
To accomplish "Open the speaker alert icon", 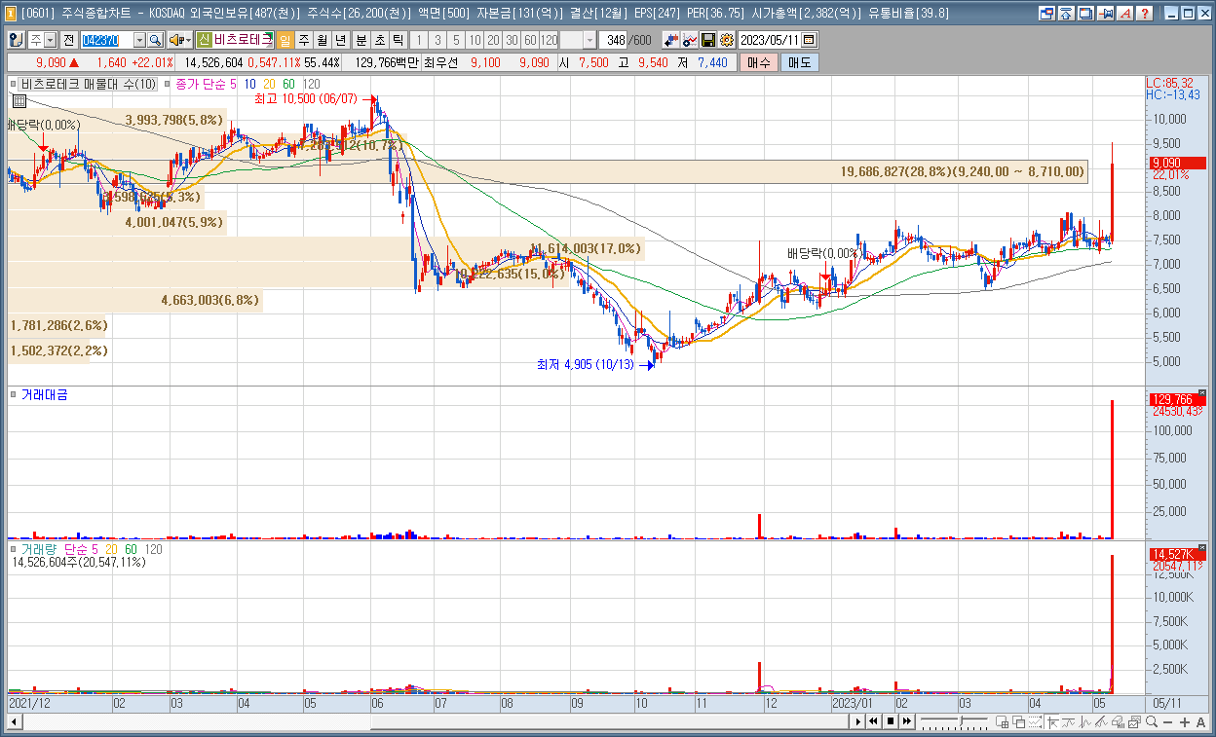I will [x=175, y=40].
